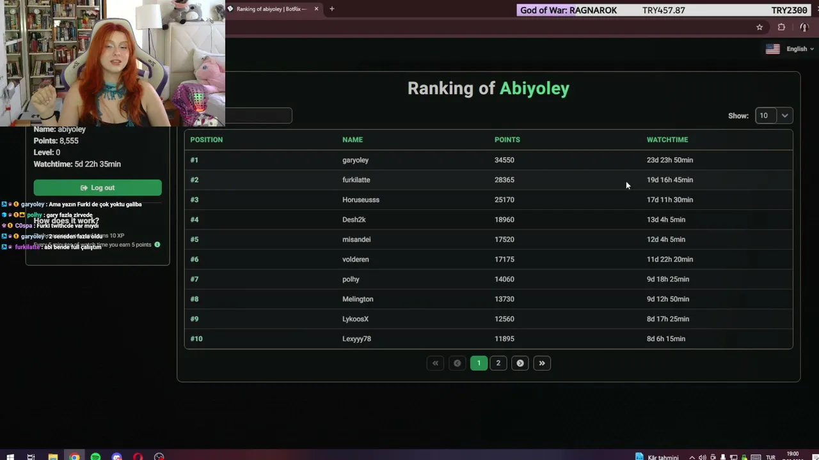Open Opera from the taskbar
Screen dimensions: 819x460
(x=138, y=457)
